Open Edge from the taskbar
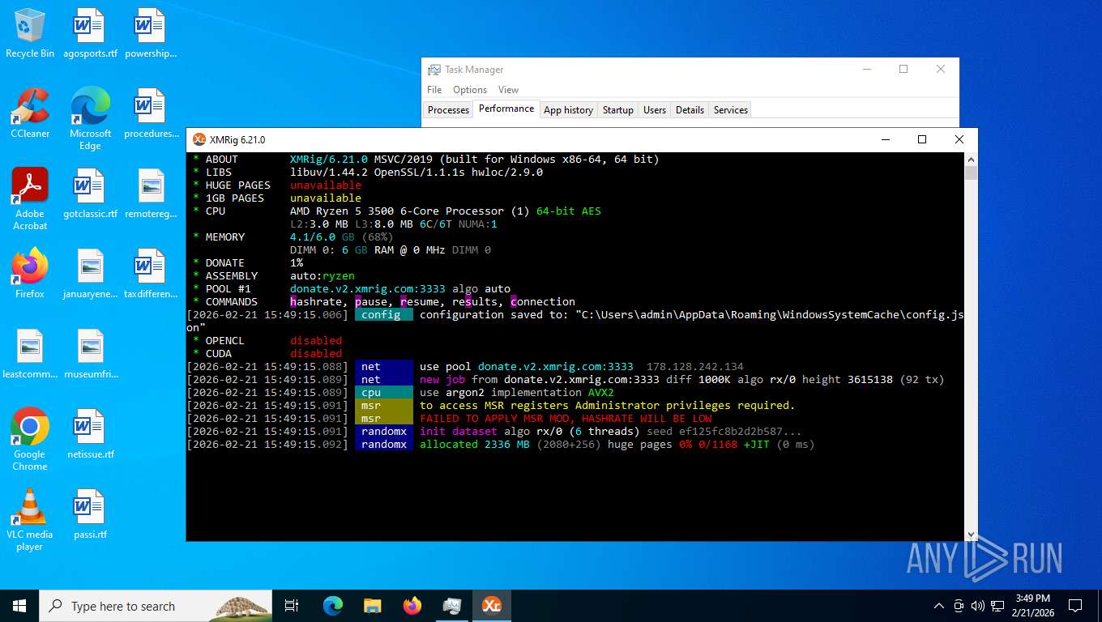Screen dimensions: 1102x622 332,606
